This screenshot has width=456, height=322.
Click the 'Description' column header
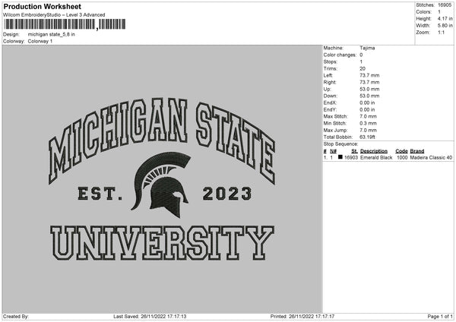(x=374, y=151)
